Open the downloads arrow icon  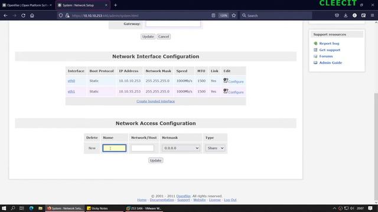coord(346,15)
